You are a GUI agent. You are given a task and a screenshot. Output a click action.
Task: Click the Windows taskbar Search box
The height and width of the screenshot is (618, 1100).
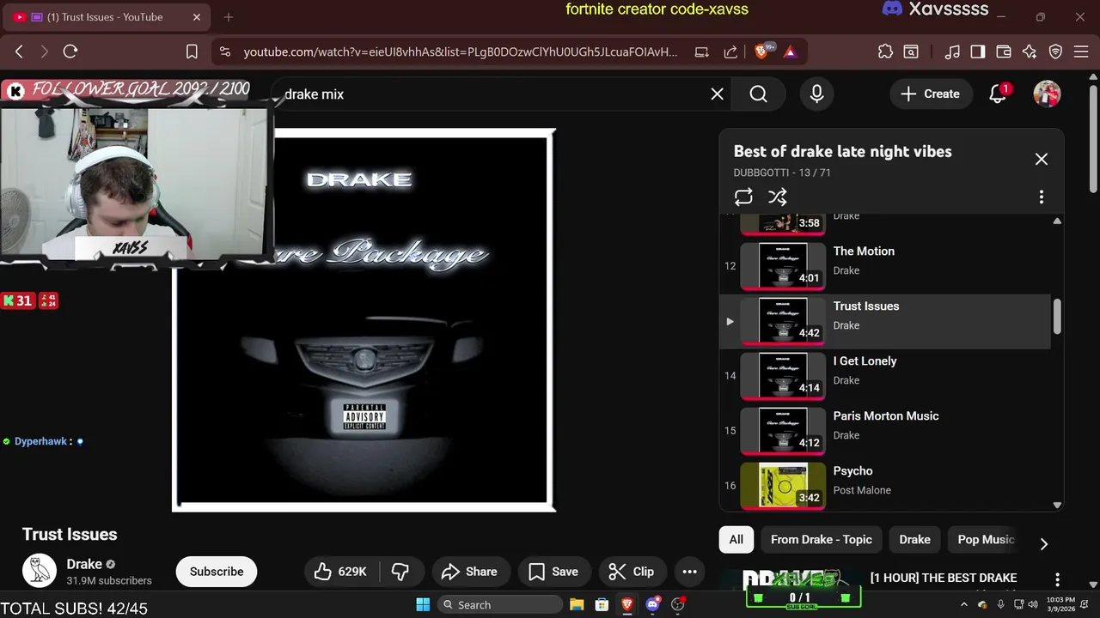pyautogui.click(x=499, y=604)
